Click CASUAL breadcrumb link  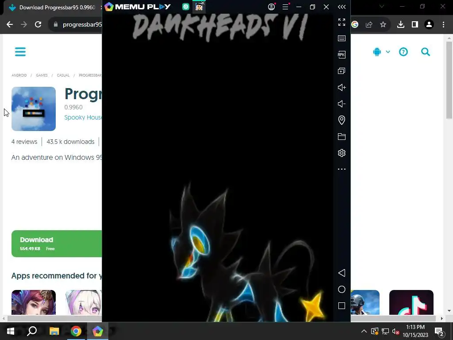[63, 75]
